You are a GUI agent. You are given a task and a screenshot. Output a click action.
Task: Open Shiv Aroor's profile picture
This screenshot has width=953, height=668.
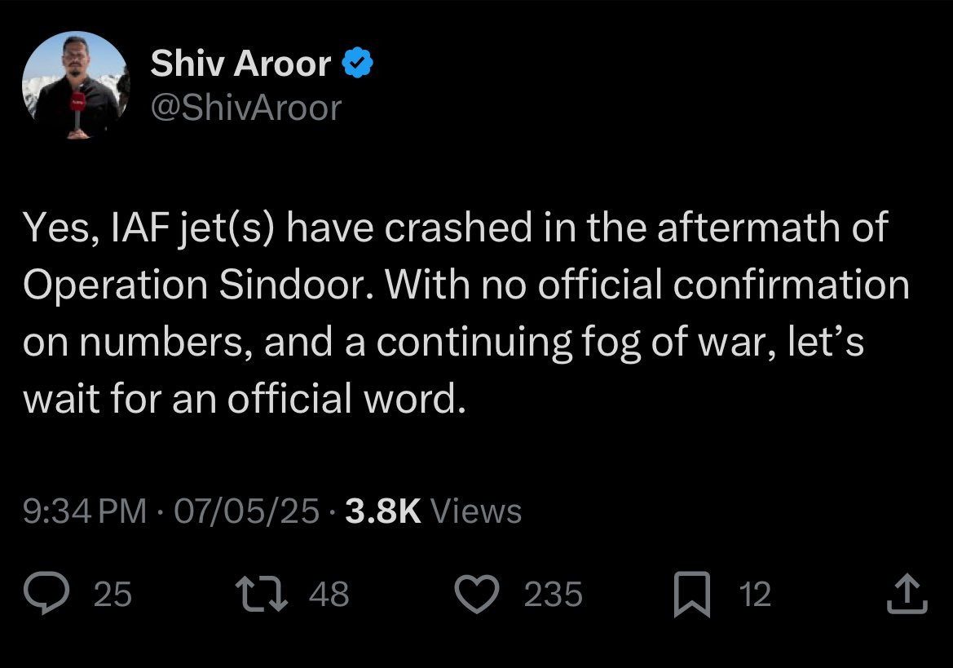tap(76, 86)
